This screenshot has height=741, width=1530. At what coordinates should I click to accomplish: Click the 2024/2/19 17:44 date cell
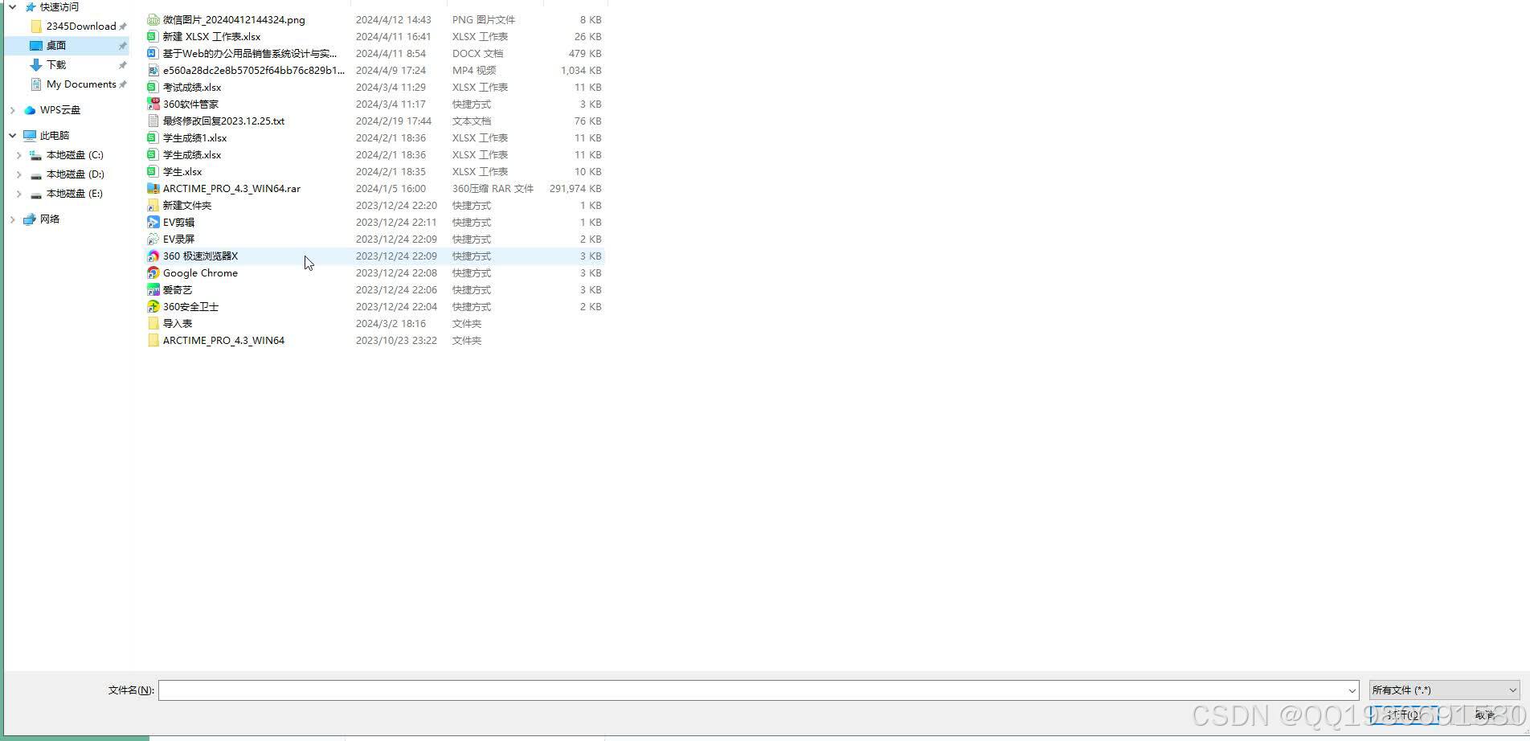point(394,121)
